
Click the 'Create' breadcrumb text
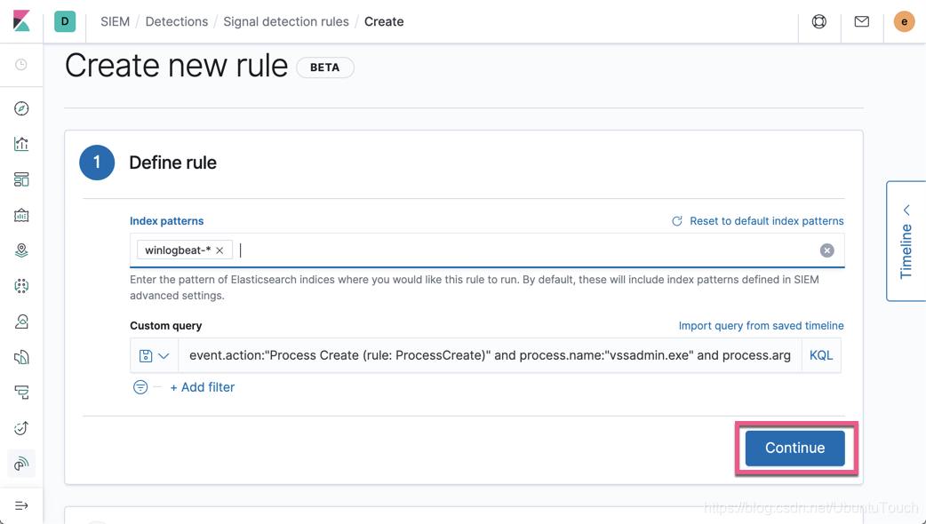point(384,22)
